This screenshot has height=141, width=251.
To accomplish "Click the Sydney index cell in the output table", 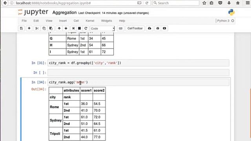I will 56,120.
